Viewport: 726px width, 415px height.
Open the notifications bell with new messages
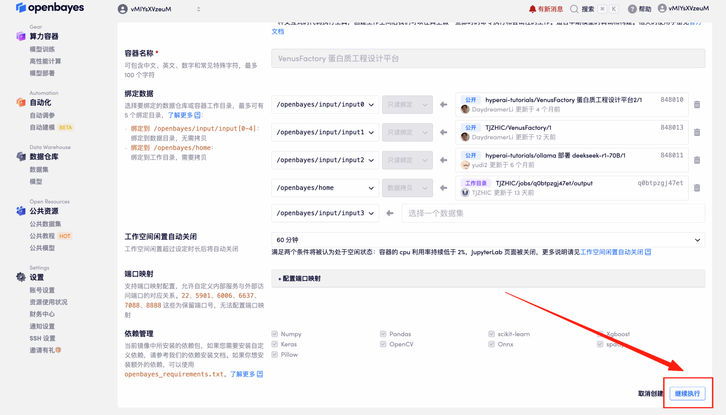coord(532,9)
